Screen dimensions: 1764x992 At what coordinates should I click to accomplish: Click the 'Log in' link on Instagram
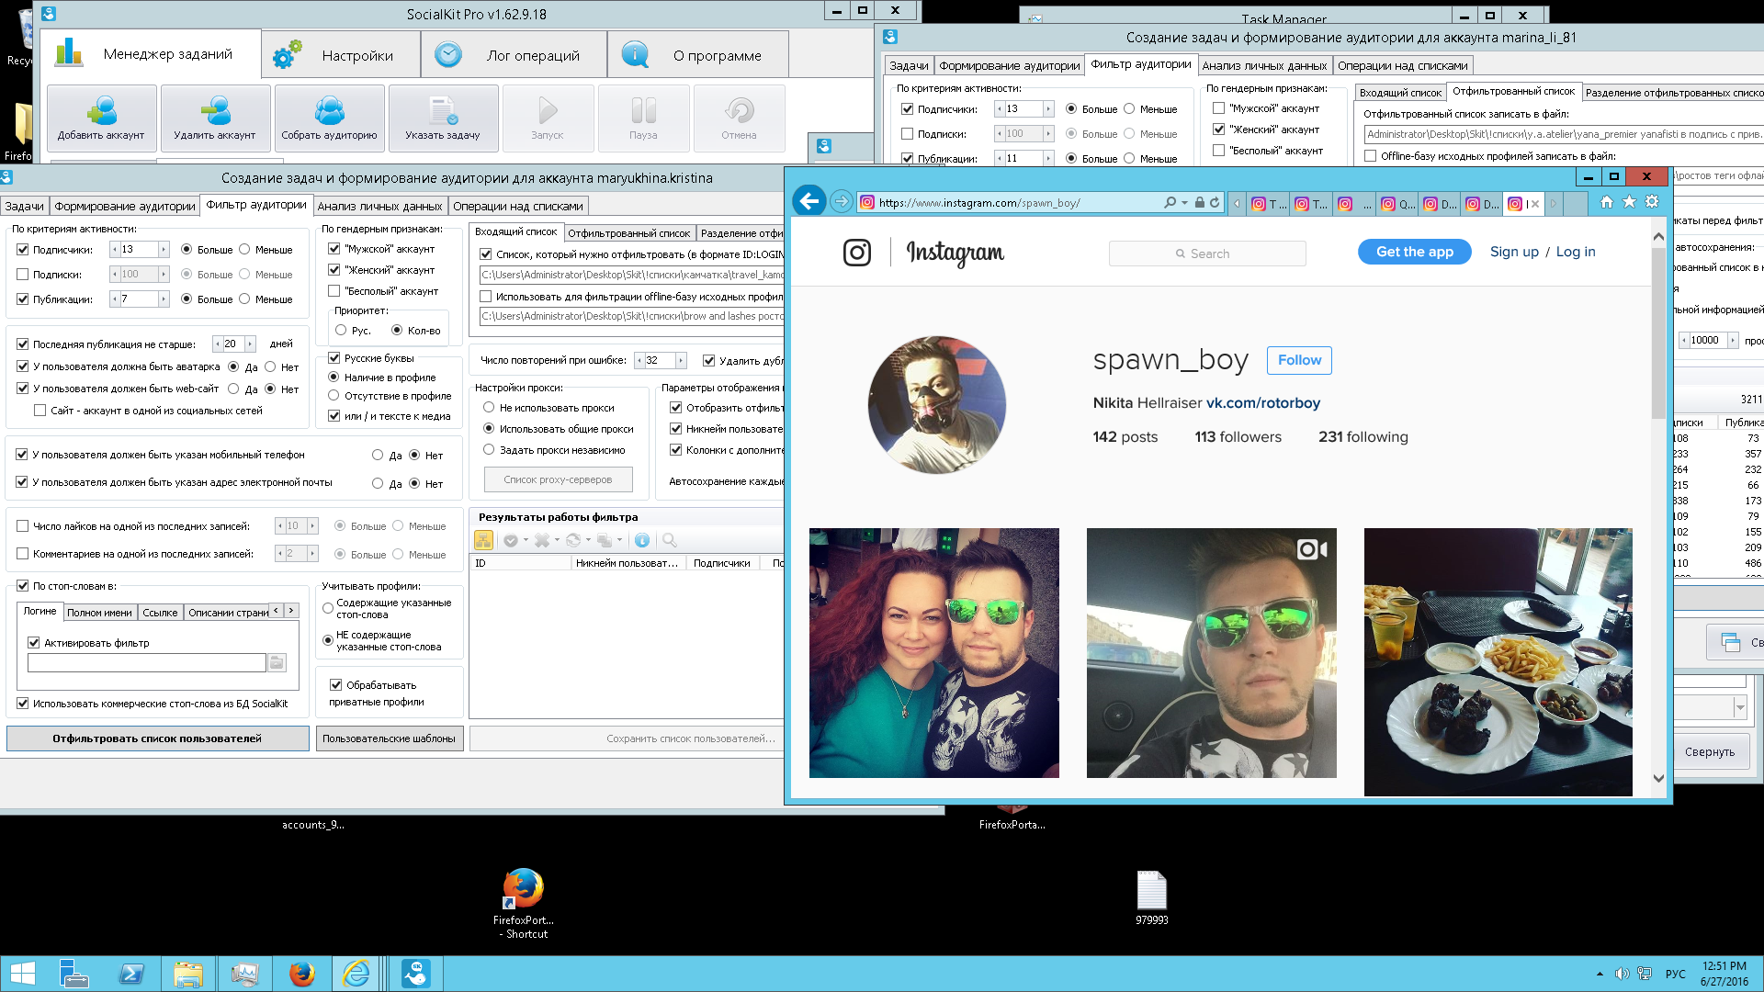coord(1576,252)
